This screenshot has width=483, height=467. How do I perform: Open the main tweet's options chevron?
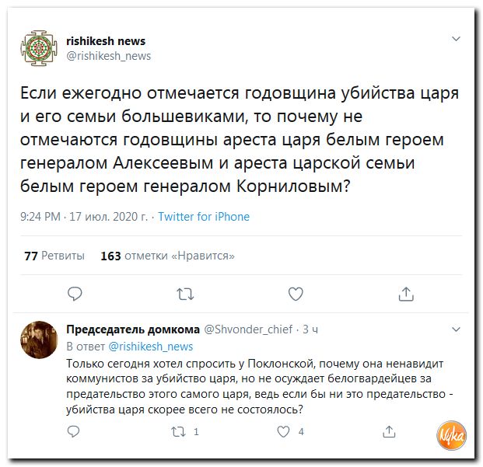coord(456,38)
